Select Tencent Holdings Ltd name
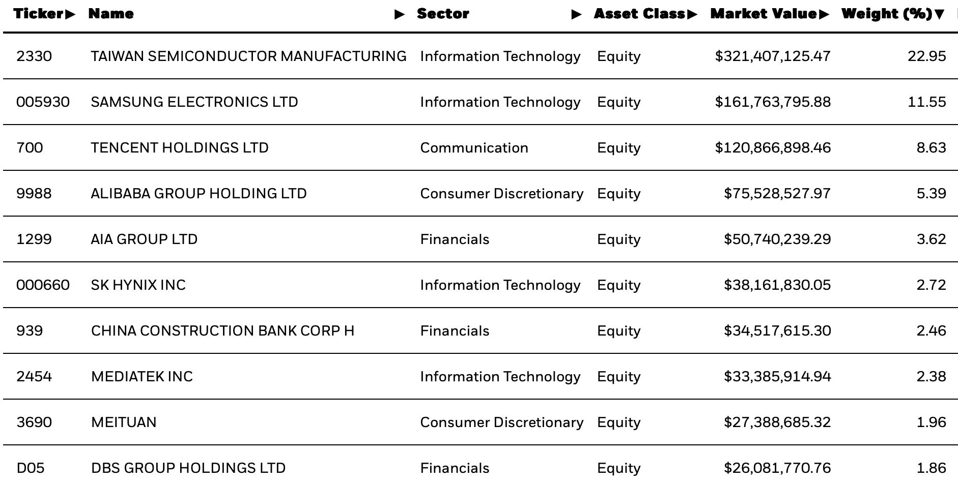Screen dimensions: 958x483 tap(180, 147)
